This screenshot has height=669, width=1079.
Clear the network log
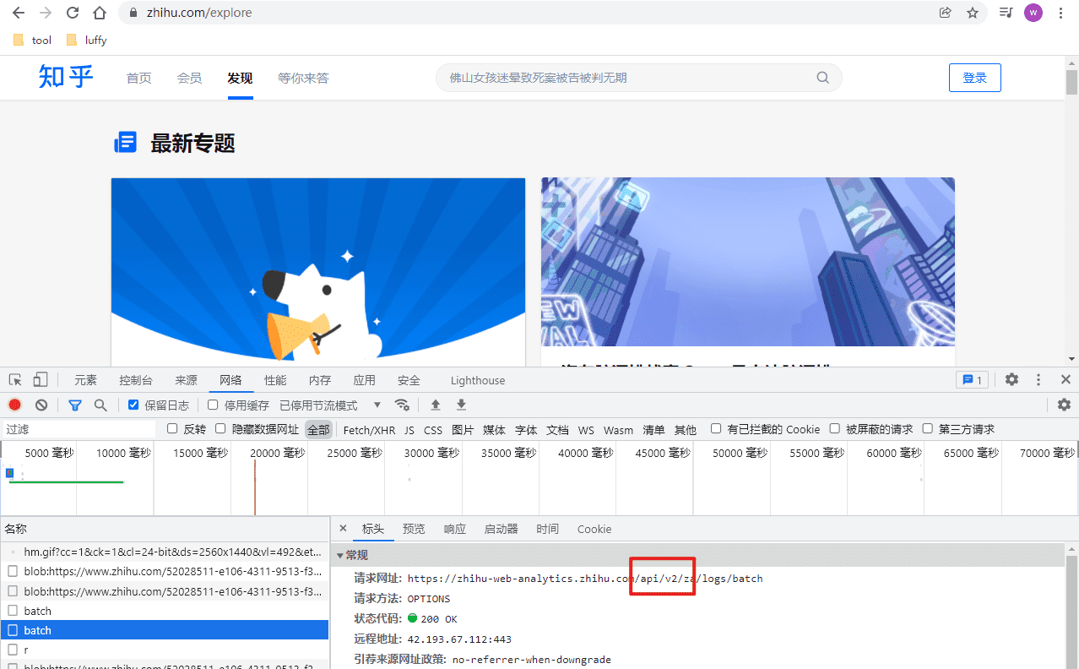pos(41,405)
